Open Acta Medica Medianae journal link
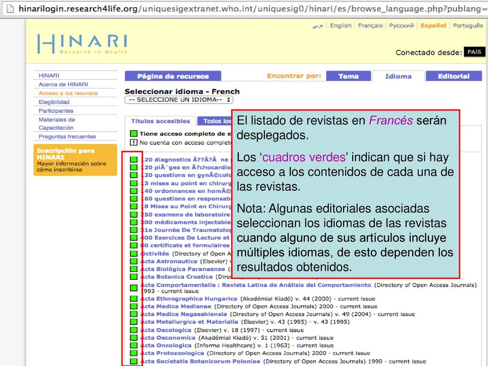This screenshot has width=488, height=366. 175,306
